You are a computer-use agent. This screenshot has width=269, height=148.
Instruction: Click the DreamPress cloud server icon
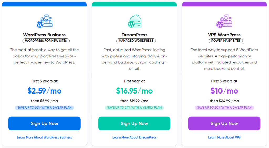tap(134, 21)
